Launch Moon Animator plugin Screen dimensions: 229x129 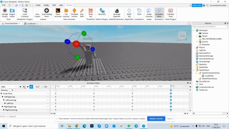58,13
